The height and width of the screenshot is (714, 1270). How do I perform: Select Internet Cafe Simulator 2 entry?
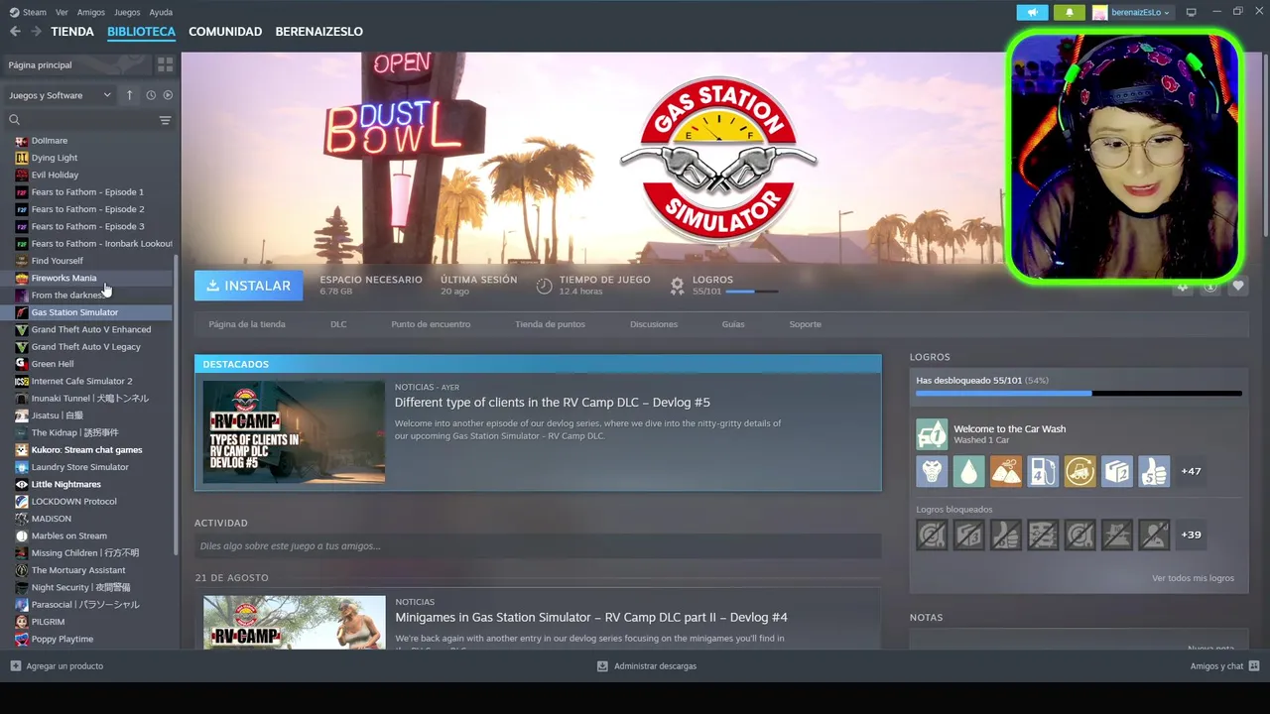88,381
